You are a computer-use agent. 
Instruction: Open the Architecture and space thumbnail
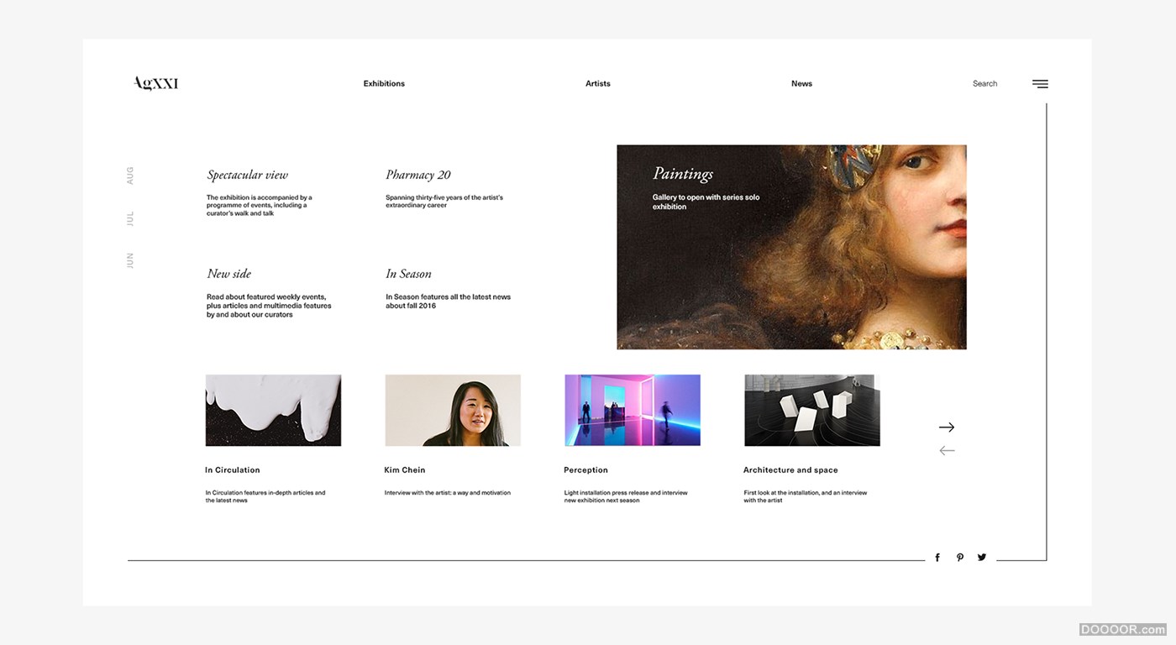pyautogui.click(x=812, y=410)
